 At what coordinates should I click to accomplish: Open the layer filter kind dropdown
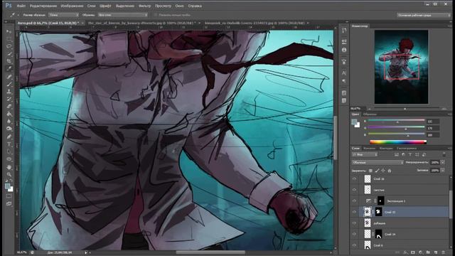click(365, 155)
